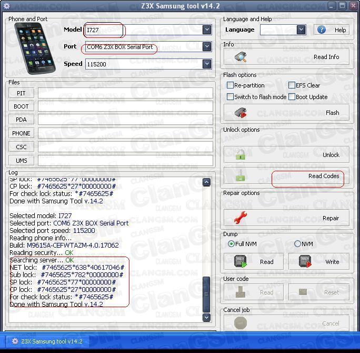Open the Language dropdown arrow

[x=301, y=30]
